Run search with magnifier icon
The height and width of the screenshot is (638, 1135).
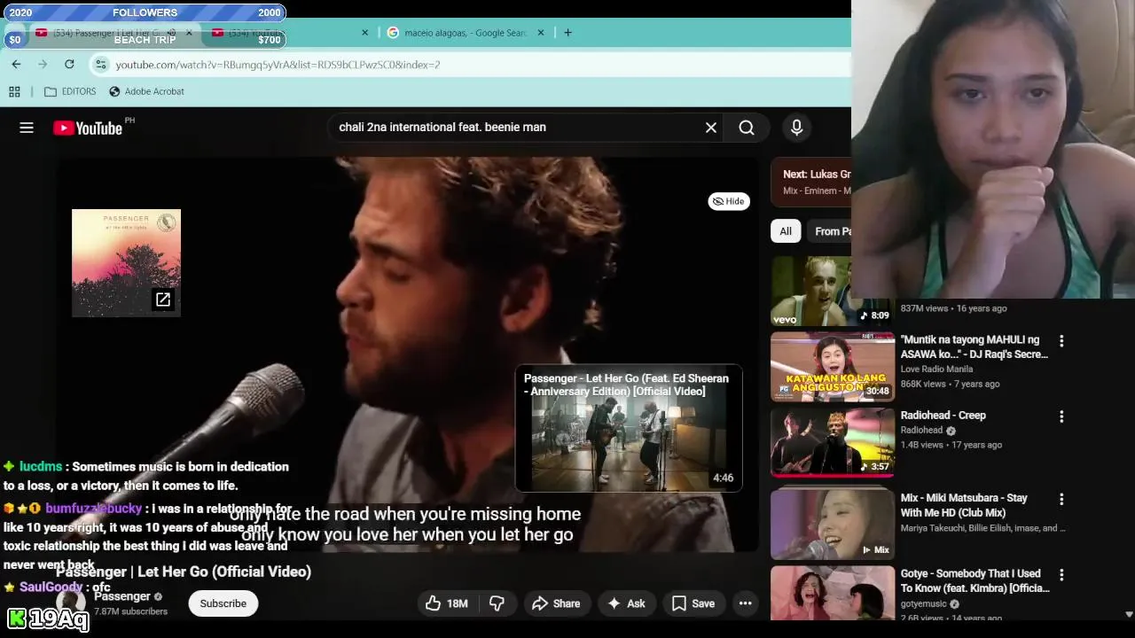[x=747, y=128]
